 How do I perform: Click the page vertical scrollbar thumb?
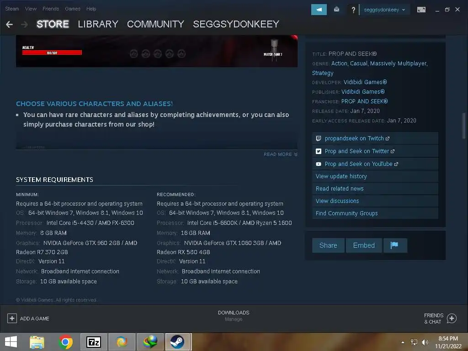[x=463, y=125]
